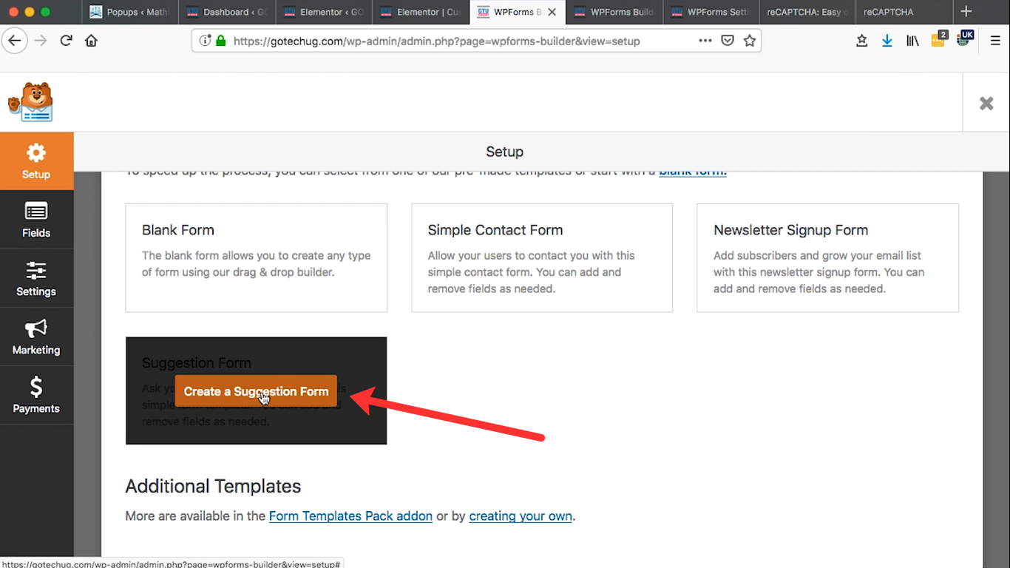This screenshot has width=1010, height=568.
Task: Open the library books icon in toolbar
Action: click(x=912, y=41)
